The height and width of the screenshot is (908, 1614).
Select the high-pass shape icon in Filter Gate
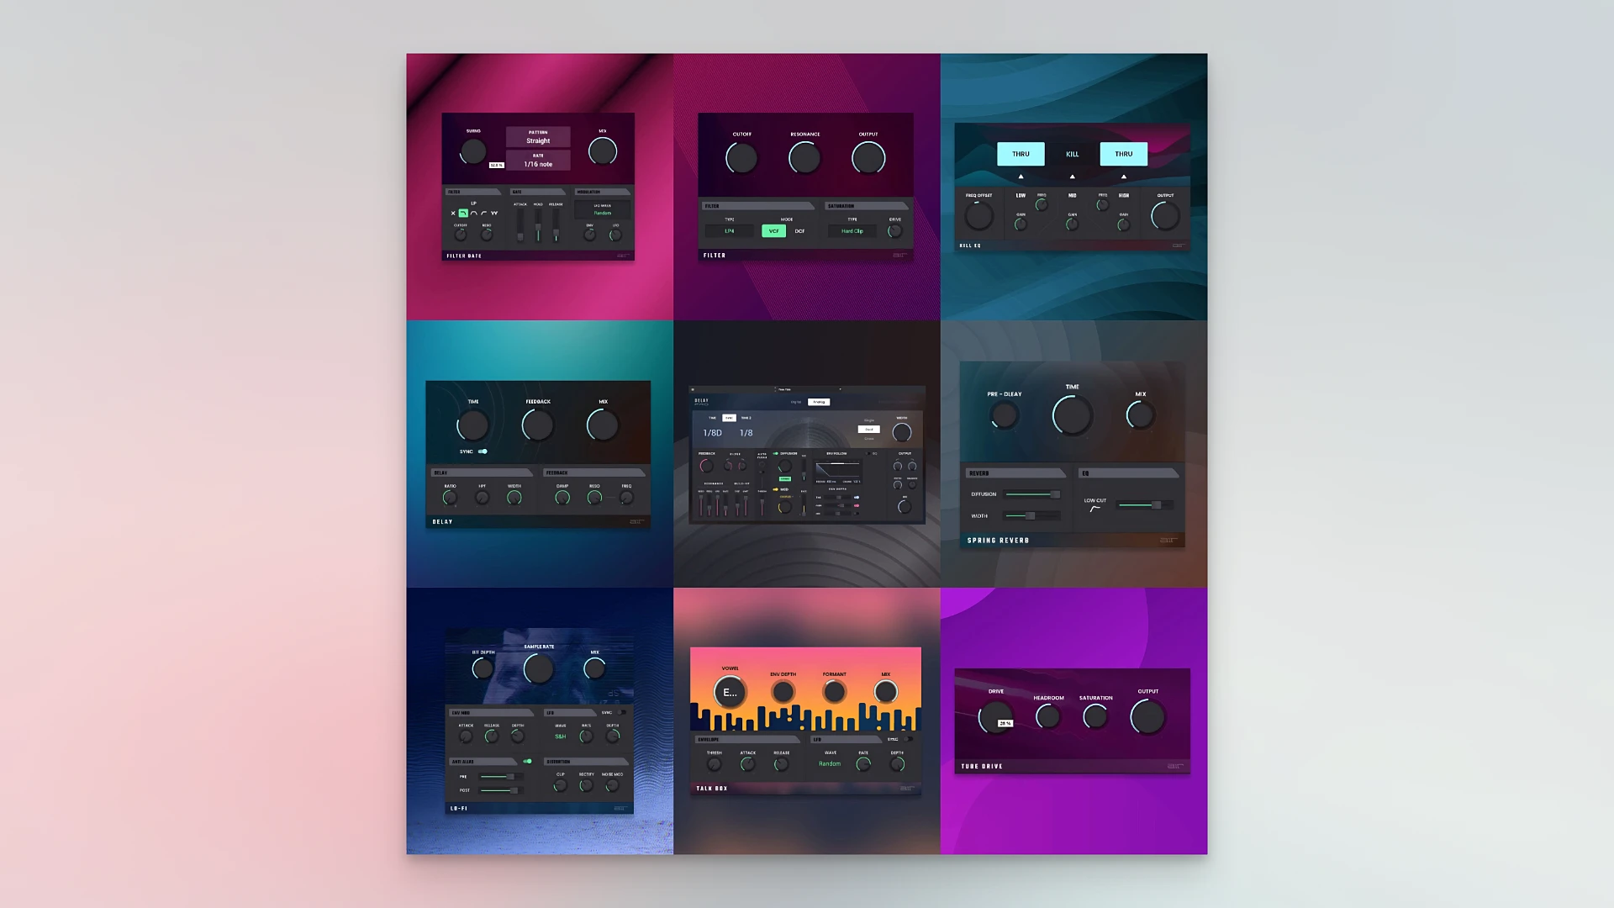483,213
